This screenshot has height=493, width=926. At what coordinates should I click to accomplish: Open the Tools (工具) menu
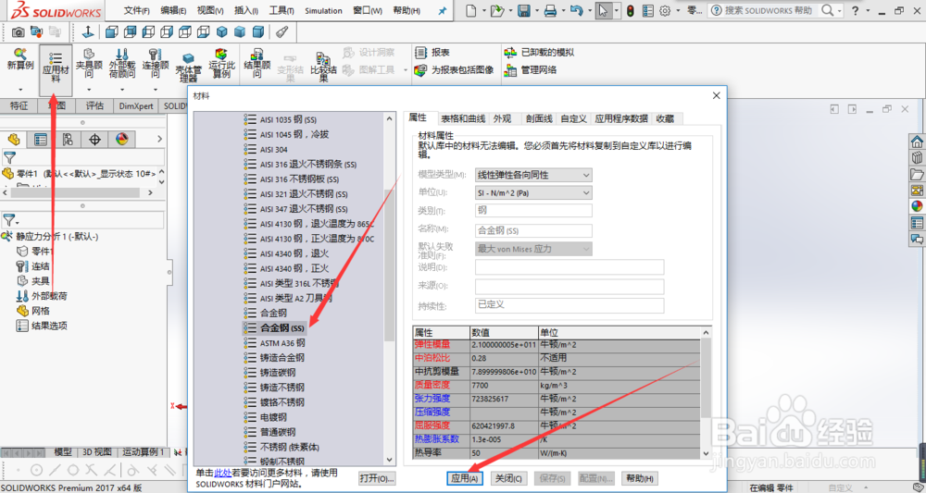click(282, 10)
